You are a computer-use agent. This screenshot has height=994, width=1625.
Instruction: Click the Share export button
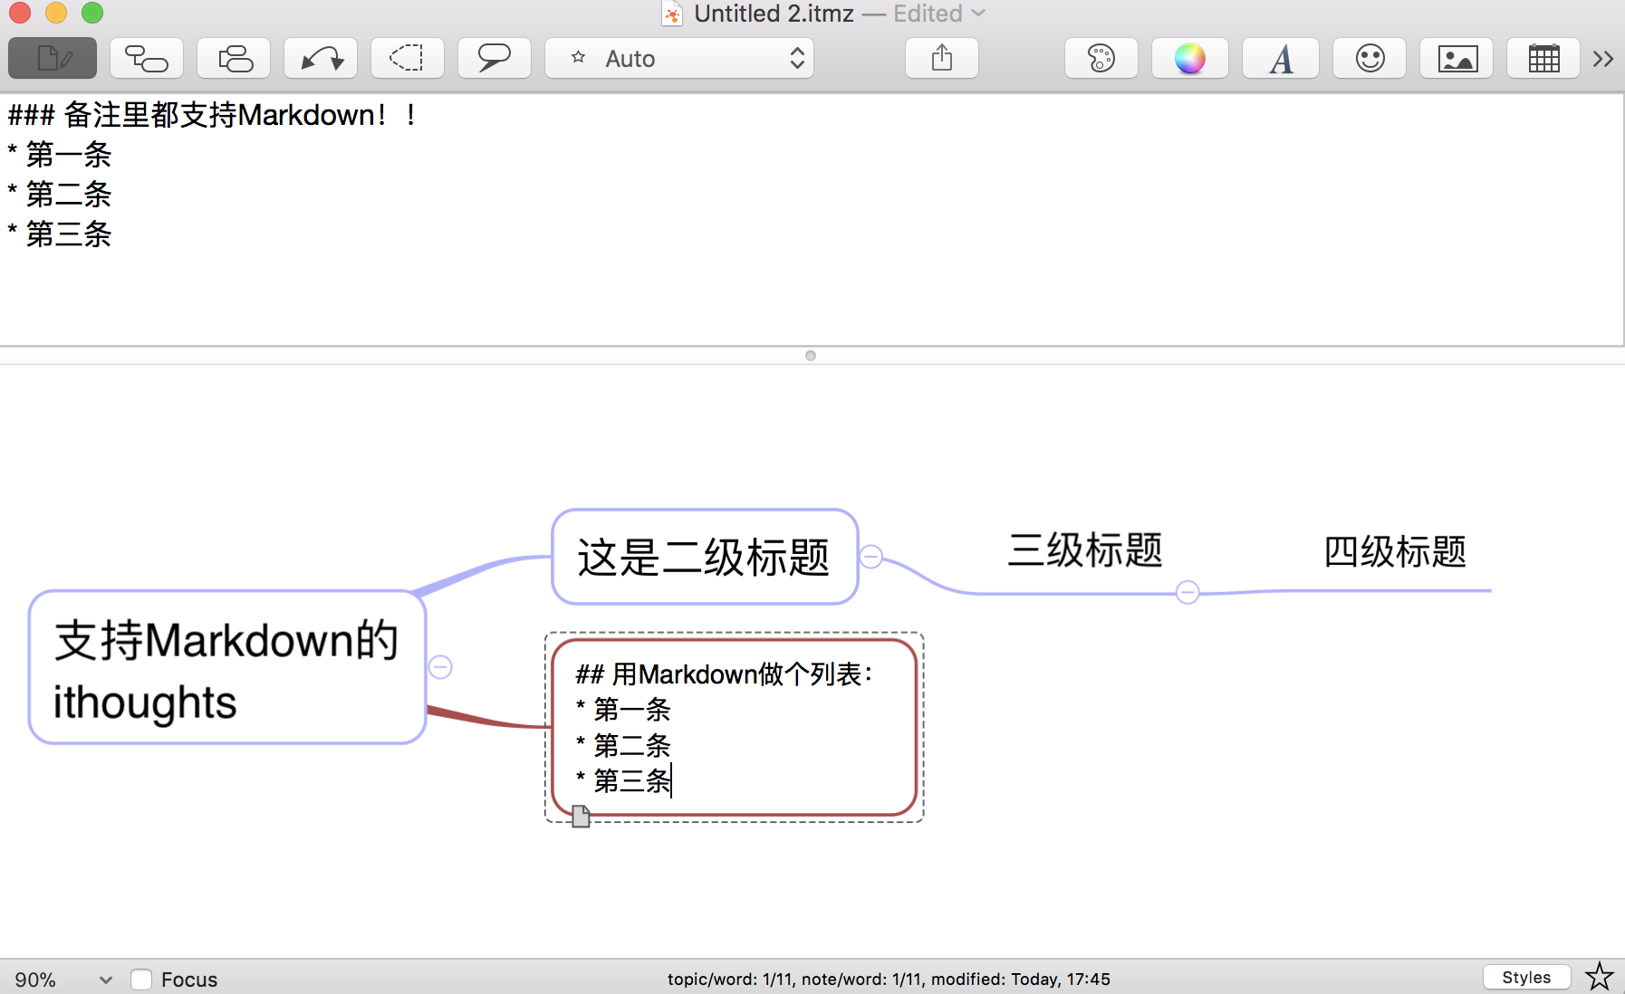[x=942, y=59]
